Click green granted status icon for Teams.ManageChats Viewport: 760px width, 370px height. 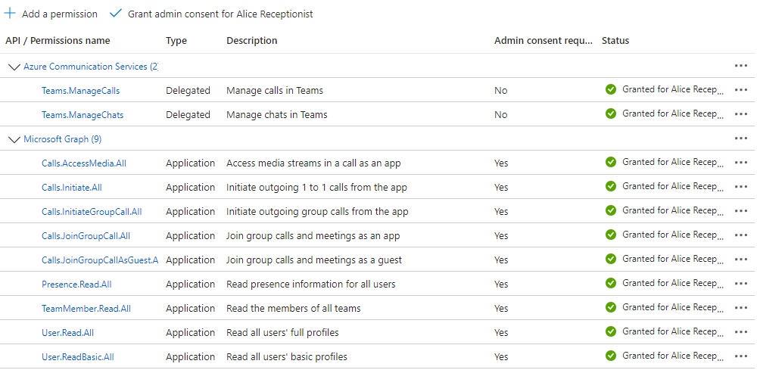tap(611, 113)
